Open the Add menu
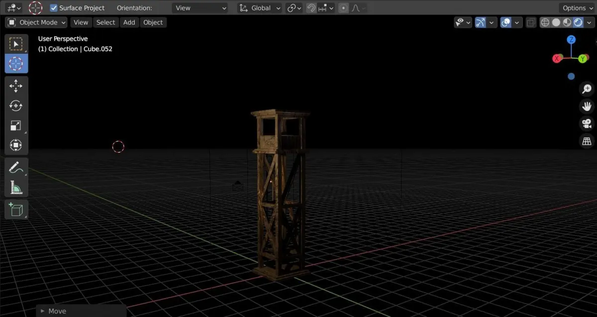The image size is (597, 317). [129, 22]
